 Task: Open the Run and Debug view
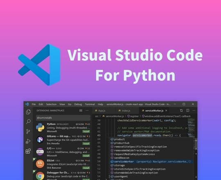tap(28, 141)
